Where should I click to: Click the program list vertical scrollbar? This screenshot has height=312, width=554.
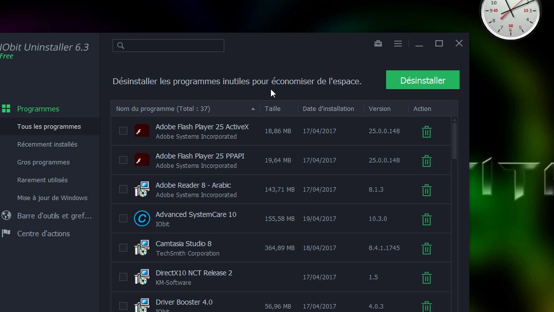click(454, 141)
